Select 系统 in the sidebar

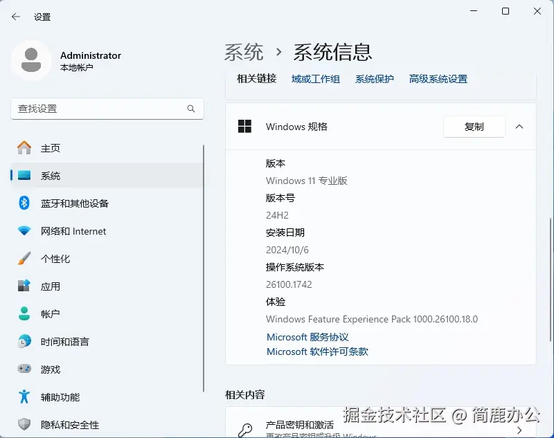click(107, 175)
